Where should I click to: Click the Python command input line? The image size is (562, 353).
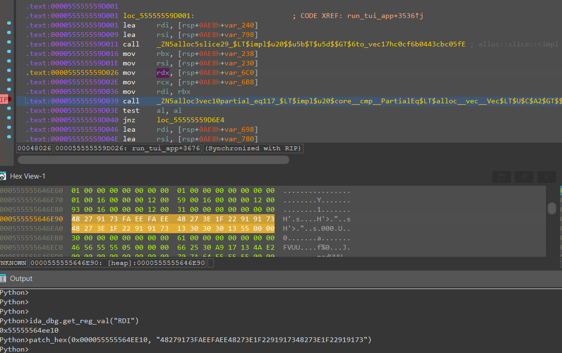(281, 349)
